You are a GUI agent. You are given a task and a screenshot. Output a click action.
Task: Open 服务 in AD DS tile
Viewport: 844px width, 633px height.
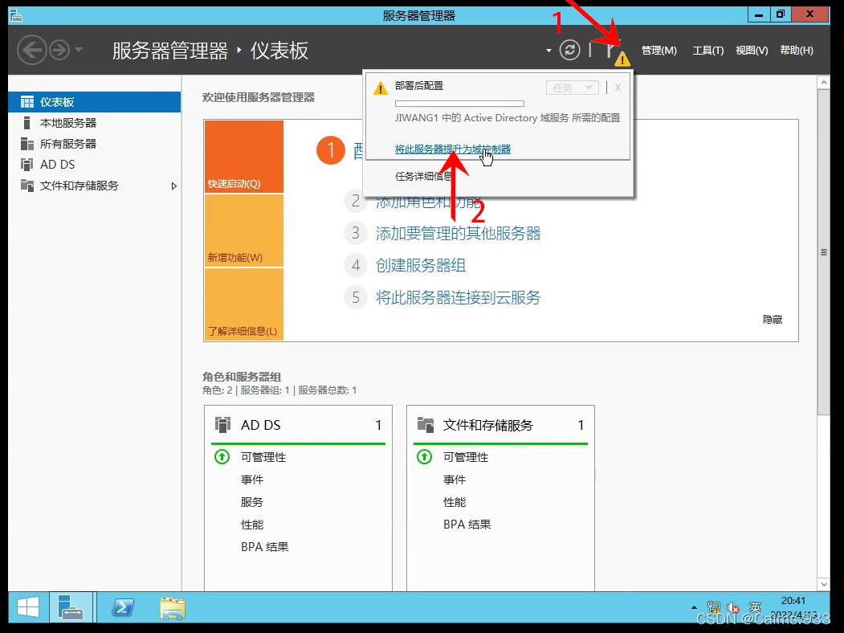252,502
